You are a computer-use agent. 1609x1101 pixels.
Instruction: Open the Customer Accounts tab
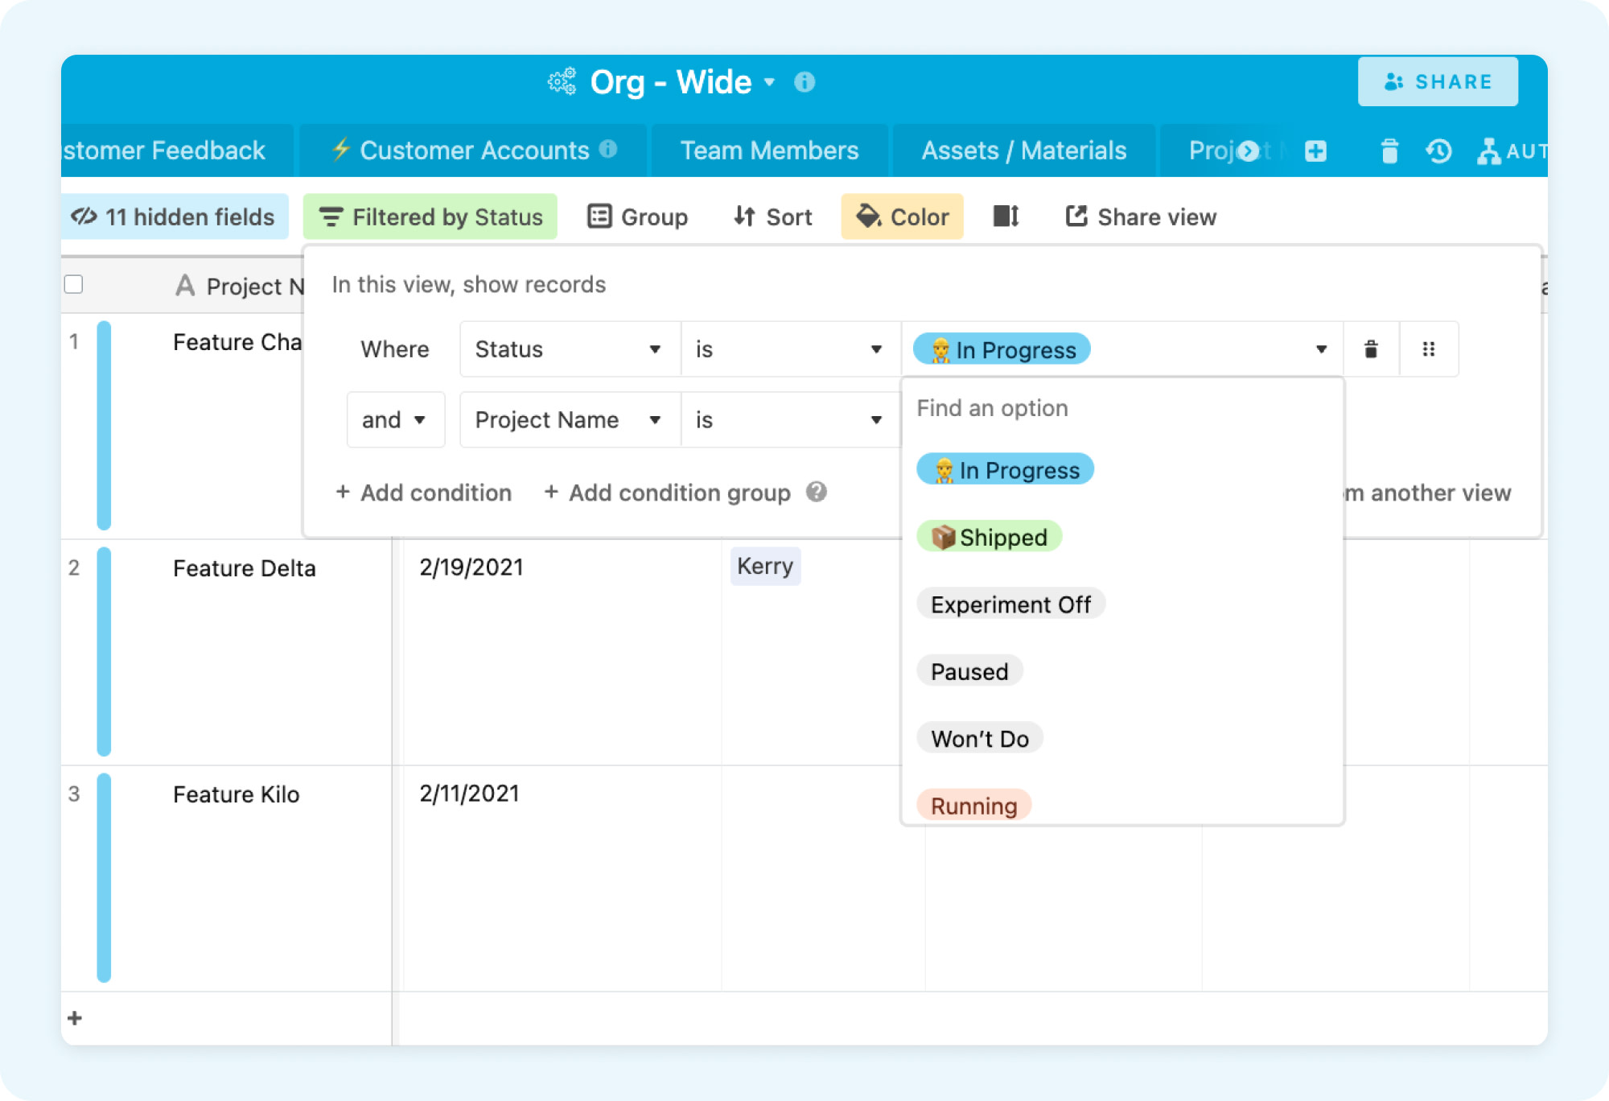471,150
